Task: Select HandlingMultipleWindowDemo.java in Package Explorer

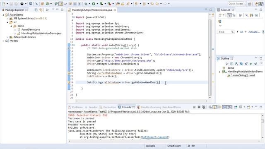Action: tap(41, 33)
